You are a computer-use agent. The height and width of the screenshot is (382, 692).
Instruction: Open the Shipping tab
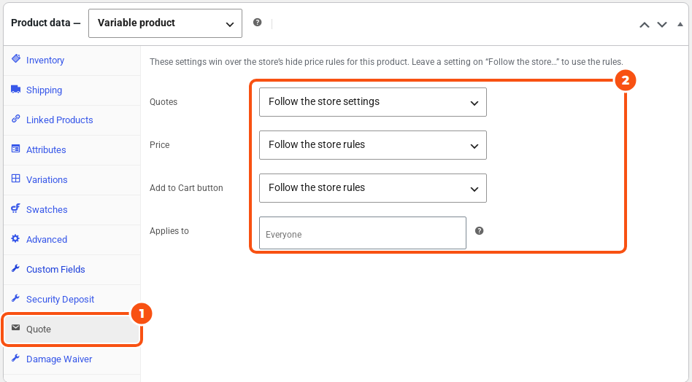coord(72,90)
